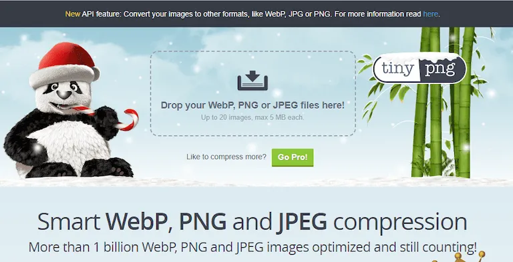Click the panda's white furry belly
Viewport: 513px width, 262px height.
pyautogui.click(x=71, y=143)
